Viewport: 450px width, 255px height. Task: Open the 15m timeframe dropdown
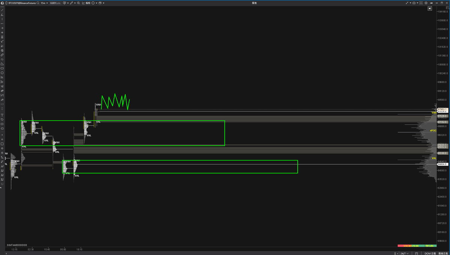(x=44, y=3)
